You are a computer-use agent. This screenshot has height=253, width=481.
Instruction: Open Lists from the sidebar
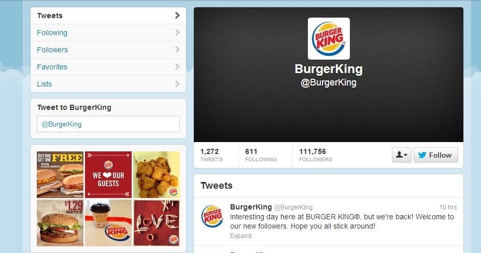click(108, 84)
